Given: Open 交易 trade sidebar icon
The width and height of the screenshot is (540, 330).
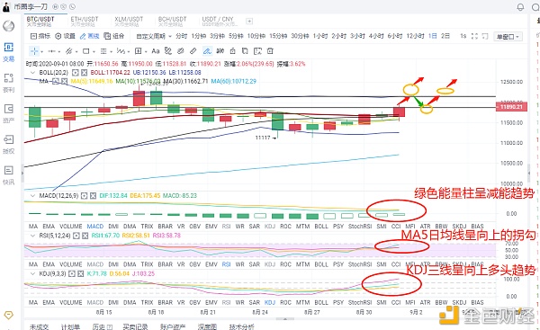Looking at the screenshot, I should (x=9, y=52).
